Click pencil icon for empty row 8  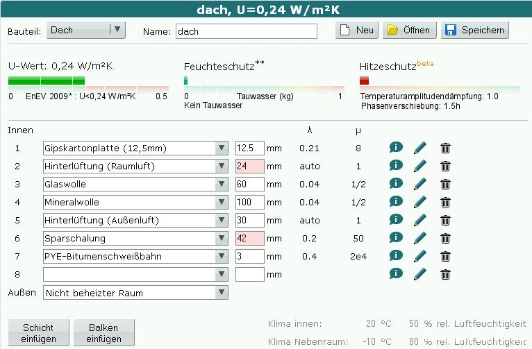point(419,274)
